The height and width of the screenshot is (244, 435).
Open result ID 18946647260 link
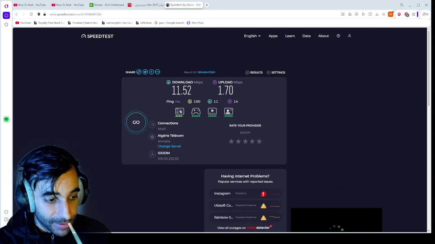(x=206, y=72)
